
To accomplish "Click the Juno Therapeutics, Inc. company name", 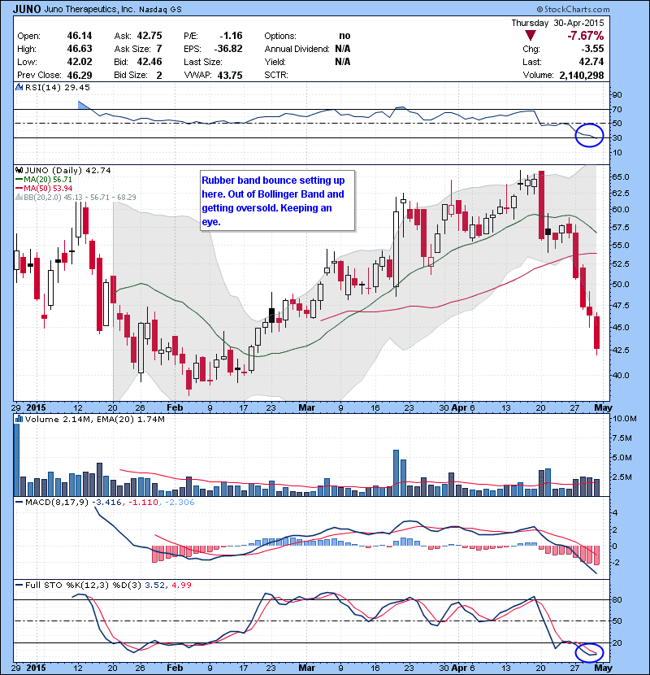I will (89, 9).
